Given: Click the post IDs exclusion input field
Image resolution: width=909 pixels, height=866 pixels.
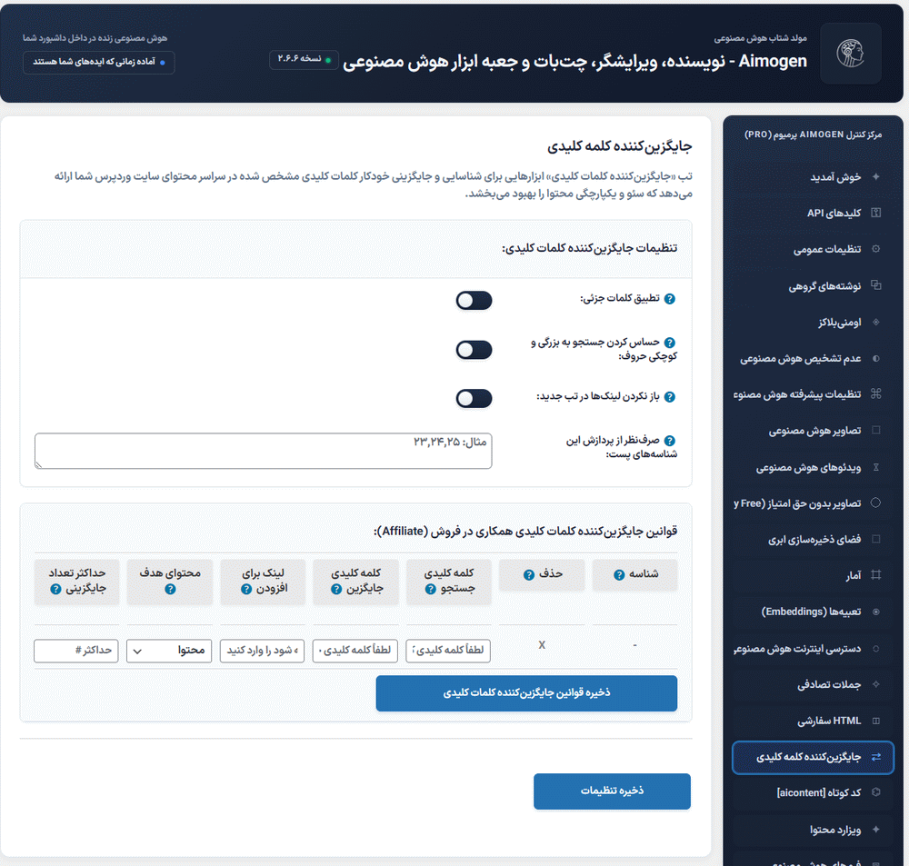Looking at the screenshot, I should tap(264, 451).
